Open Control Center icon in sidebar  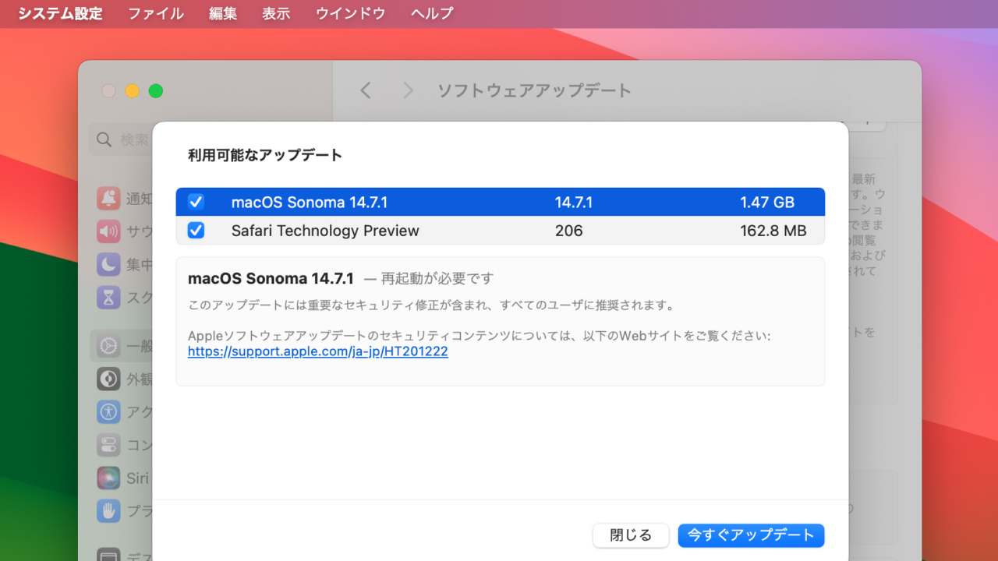coord(108,445)
